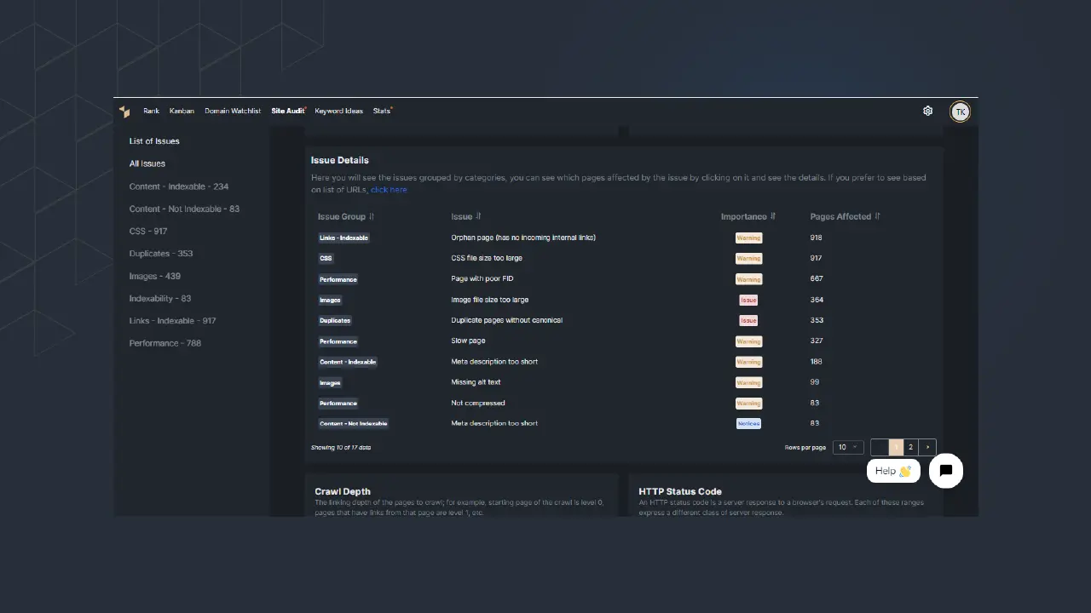Expand the Rows per page dropdown

click(847, 447)
